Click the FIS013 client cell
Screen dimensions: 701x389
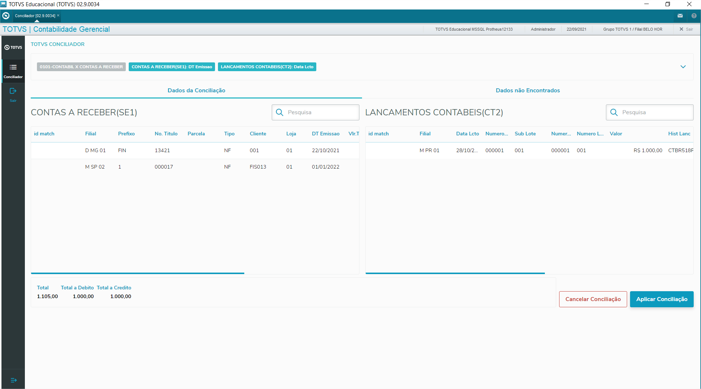258,167
